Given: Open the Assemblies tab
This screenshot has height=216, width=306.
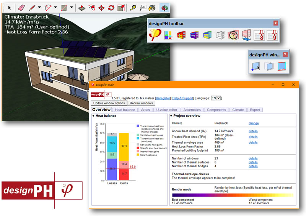Looking at the screenshot, I should click(x=192, y=110).
